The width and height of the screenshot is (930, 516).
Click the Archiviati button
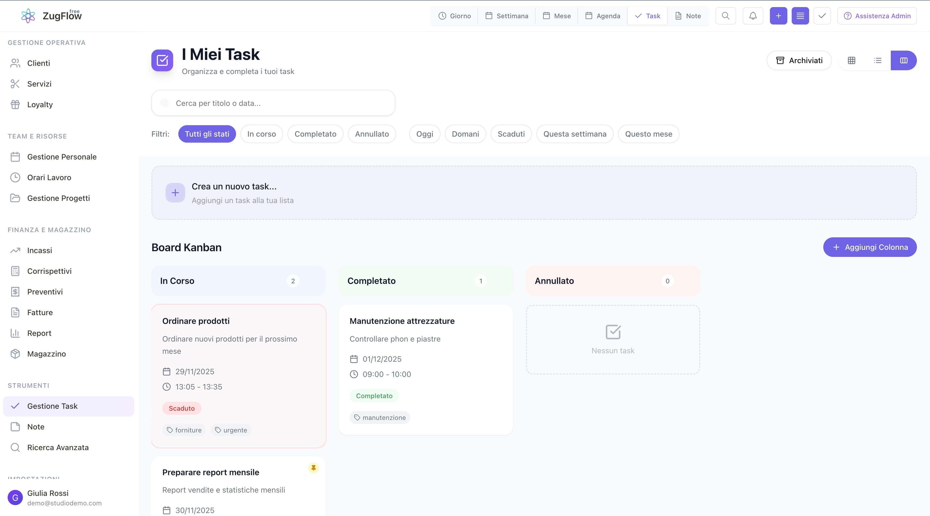[799, 60]
